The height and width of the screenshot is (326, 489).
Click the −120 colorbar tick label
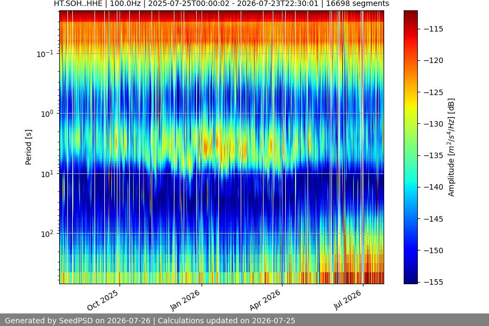(434, 60)
